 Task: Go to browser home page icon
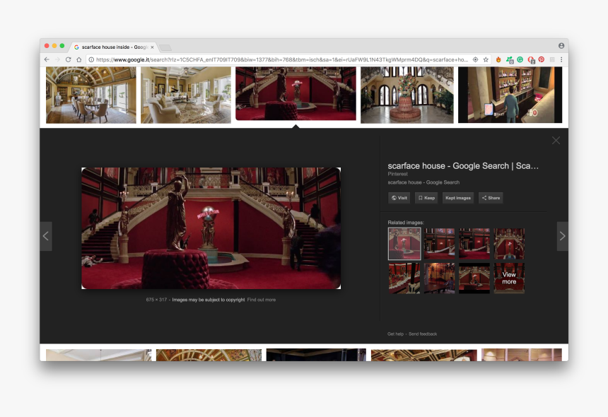coord(79,59)
